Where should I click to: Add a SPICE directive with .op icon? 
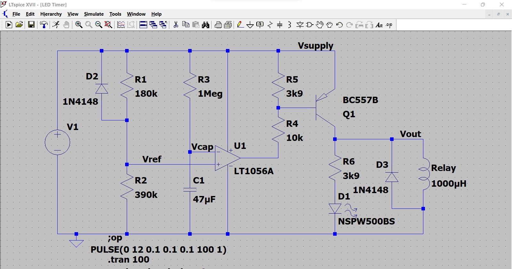pyautogui.click(x=389, y=25)
